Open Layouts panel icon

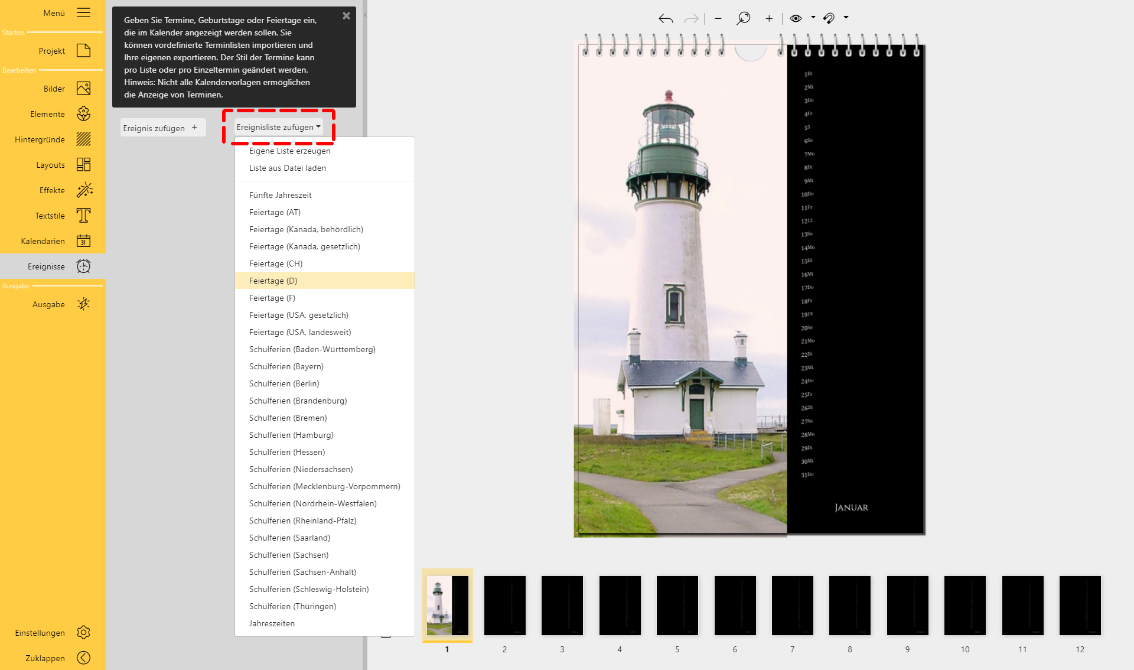tap(83, 165)
